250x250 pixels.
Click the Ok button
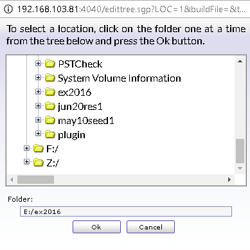(x=96, y=227)
